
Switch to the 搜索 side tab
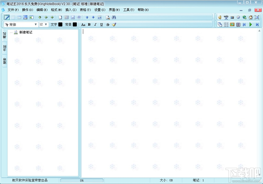point(5,61)
